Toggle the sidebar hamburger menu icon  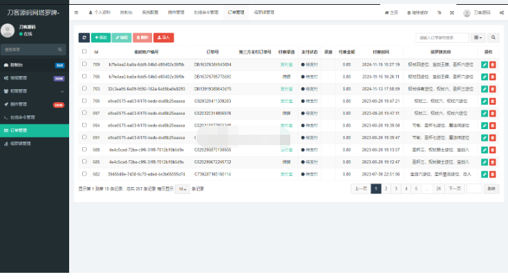coord(77,12)
